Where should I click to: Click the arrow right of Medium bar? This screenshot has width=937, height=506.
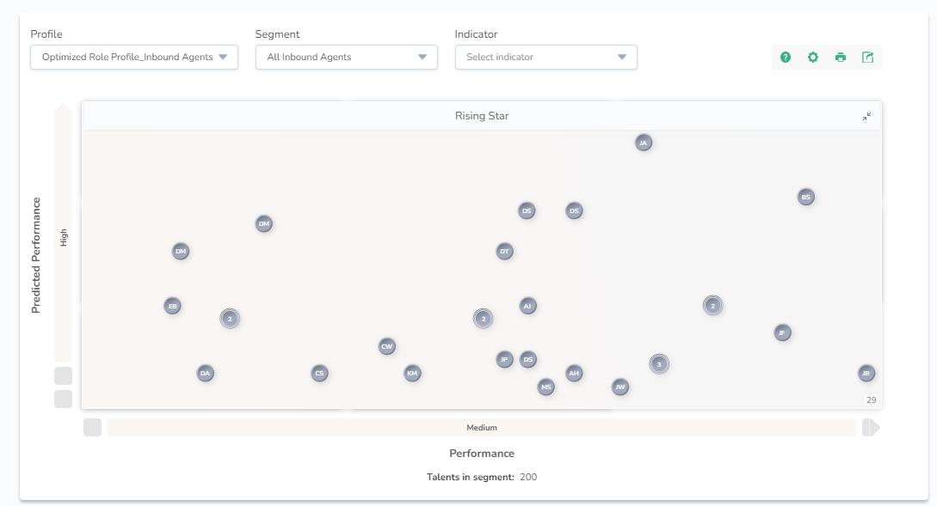(871, 427)
